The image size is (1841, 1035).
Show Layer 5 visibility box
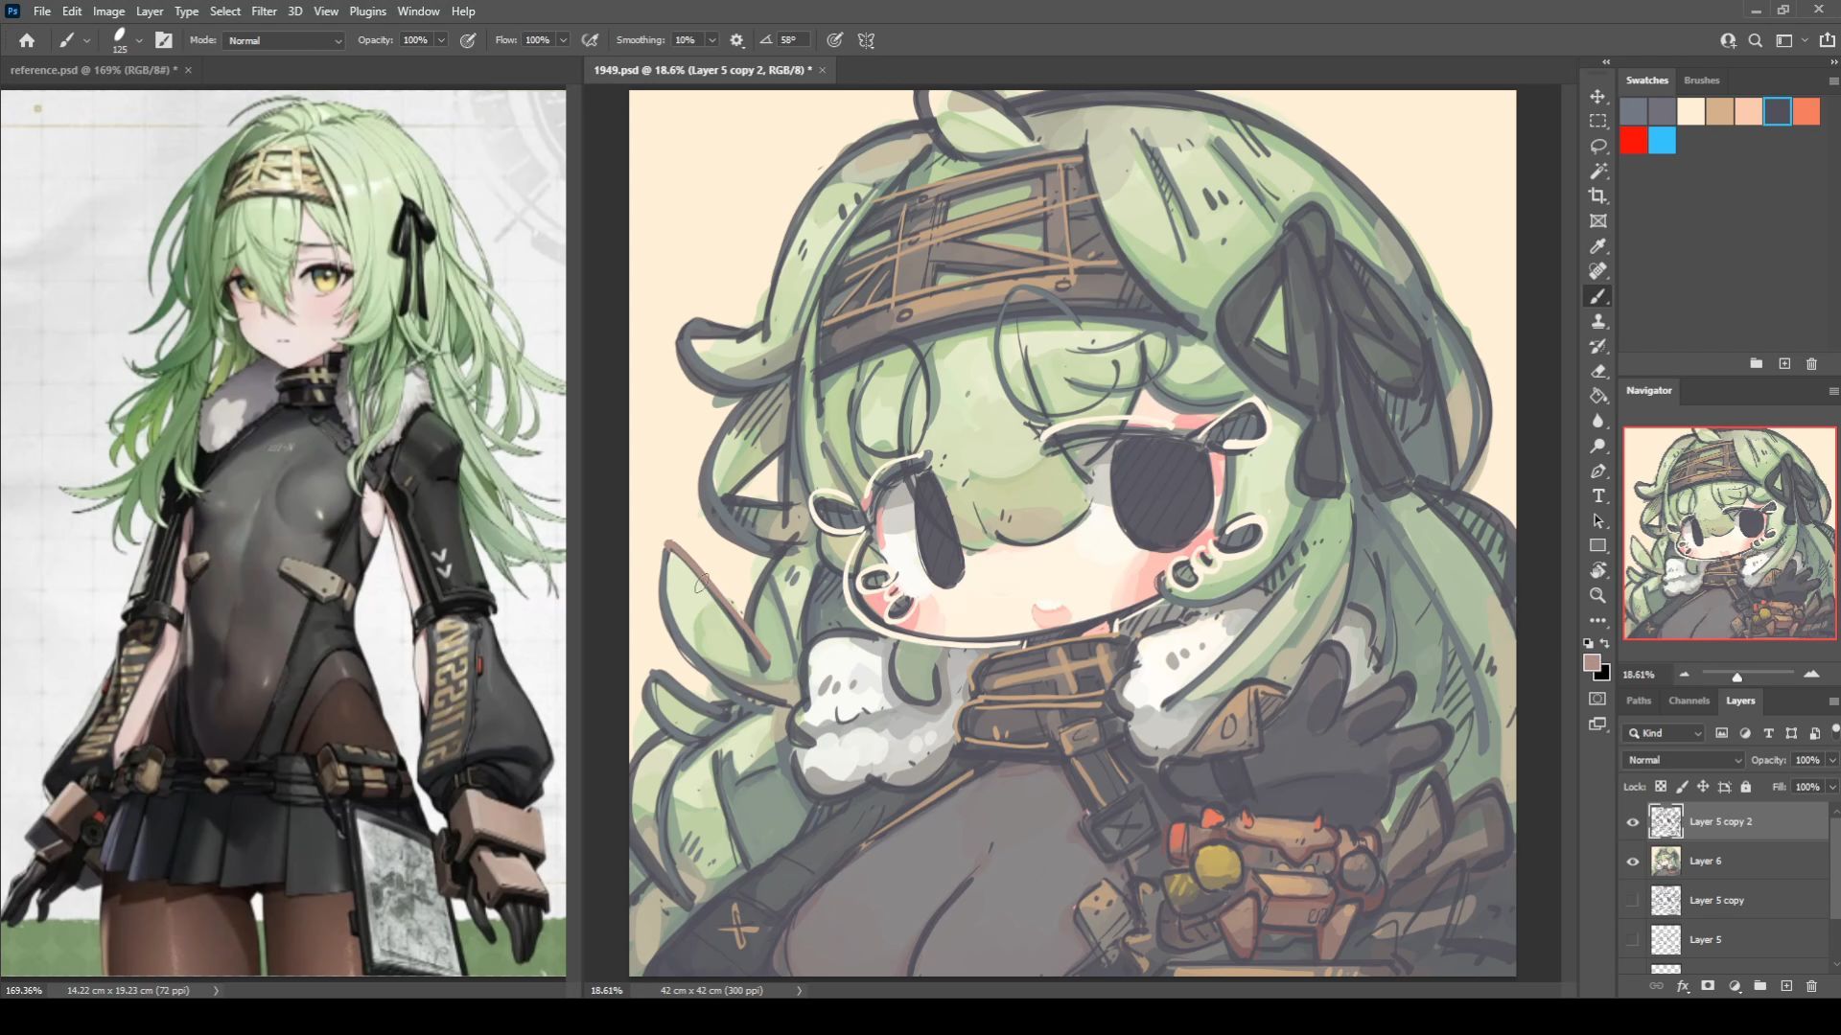1632,939
